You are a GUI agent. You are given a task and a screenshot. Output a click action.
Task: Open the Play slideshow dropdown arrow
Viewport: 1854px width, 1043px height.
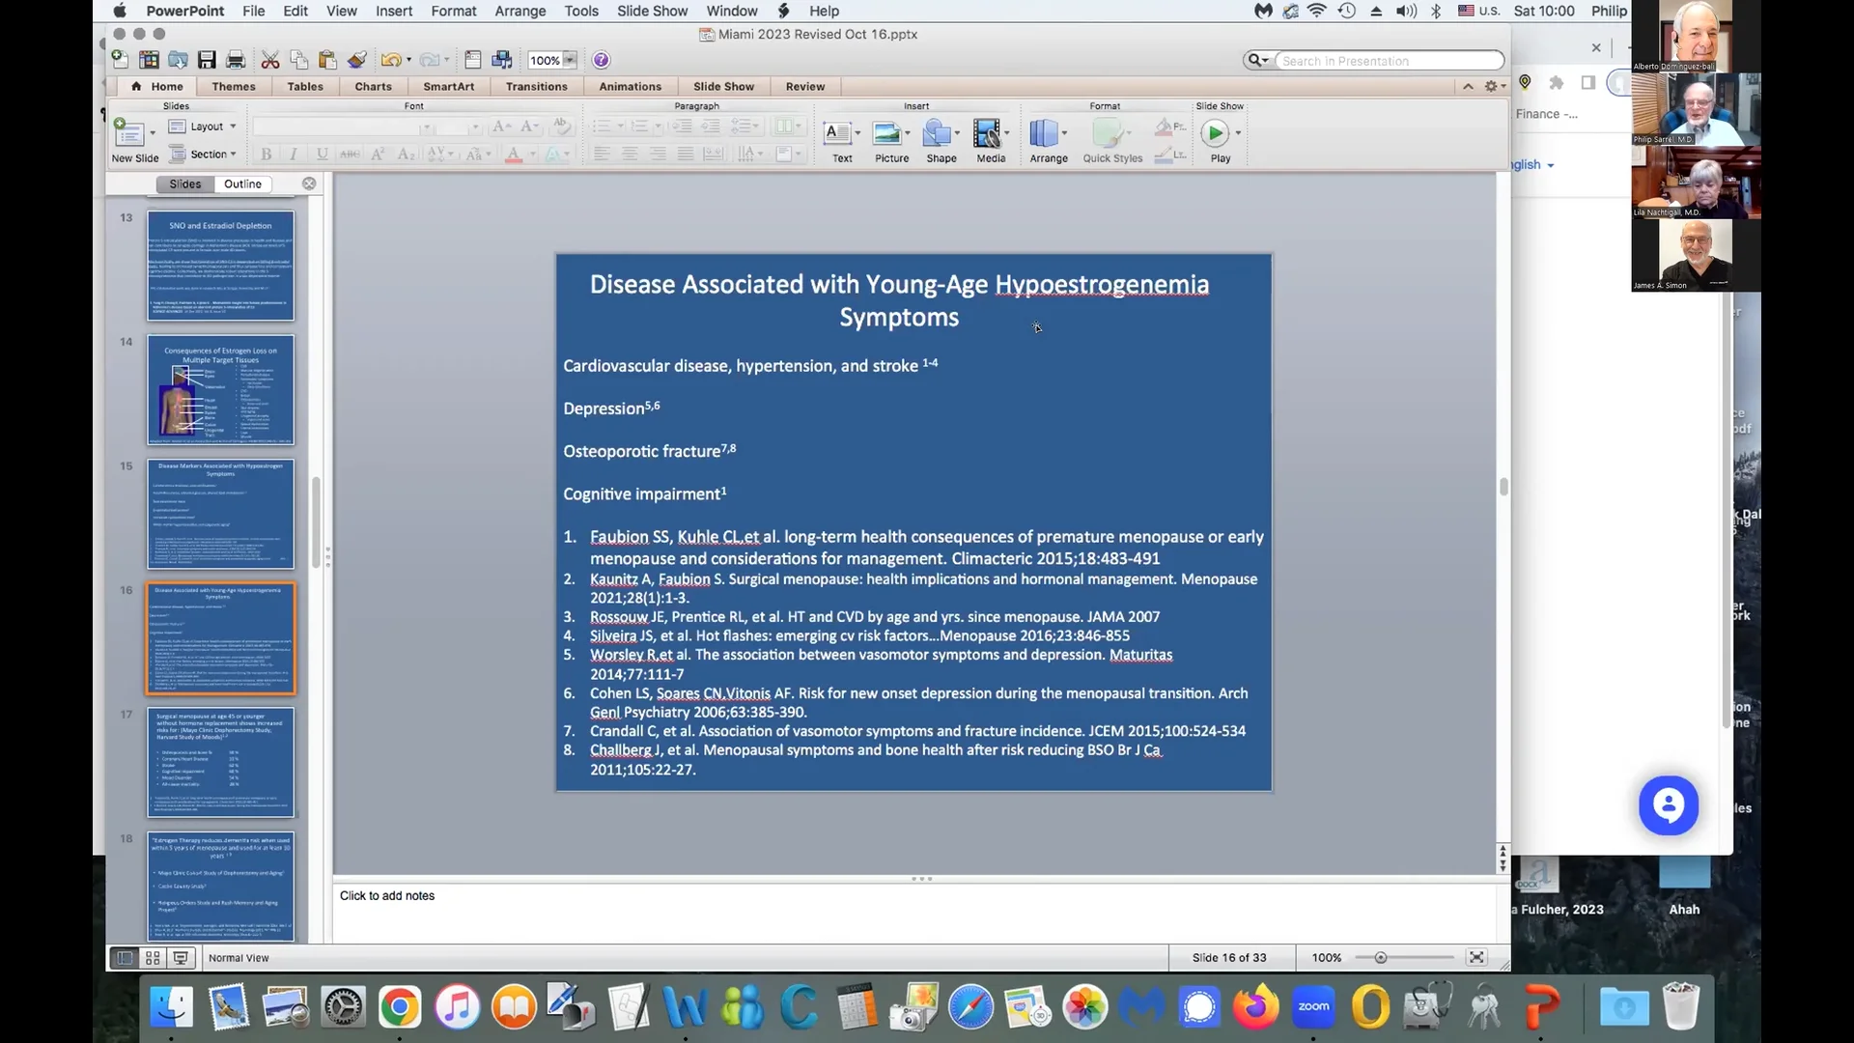tap(1238, 133)
